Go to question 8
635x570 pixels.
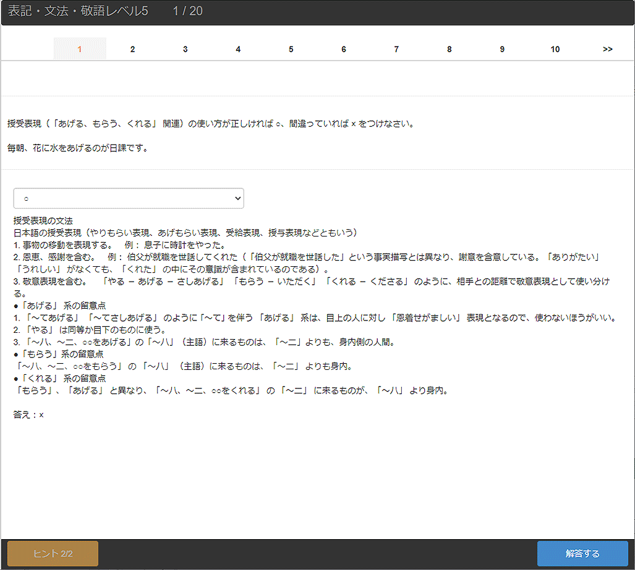(450, 49)
